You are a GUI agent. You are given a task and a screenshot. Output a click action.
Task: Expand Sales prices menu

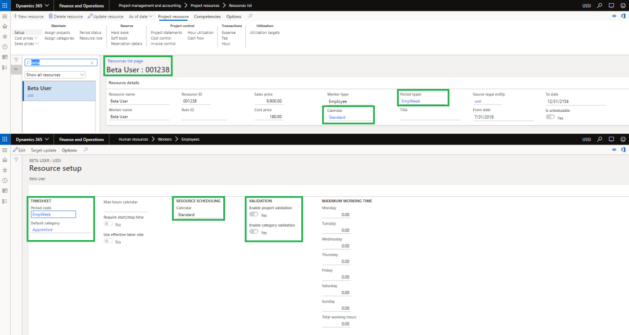point(26,43)
